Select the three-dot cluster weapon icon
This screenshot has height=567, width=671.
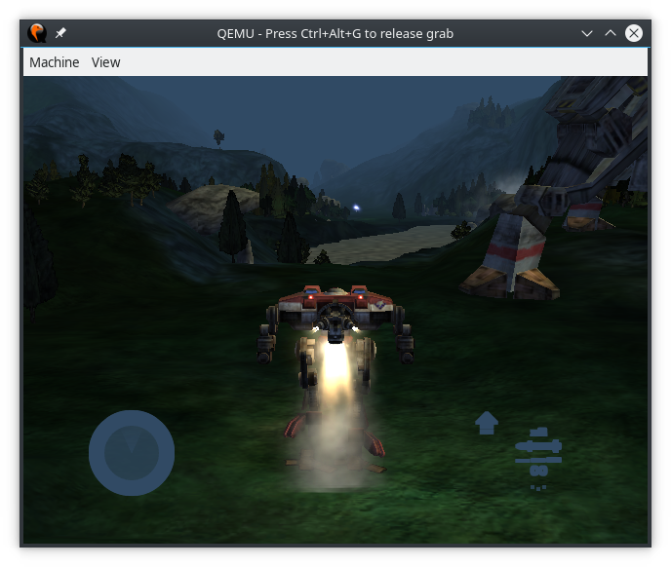click(x=538, y=487)
